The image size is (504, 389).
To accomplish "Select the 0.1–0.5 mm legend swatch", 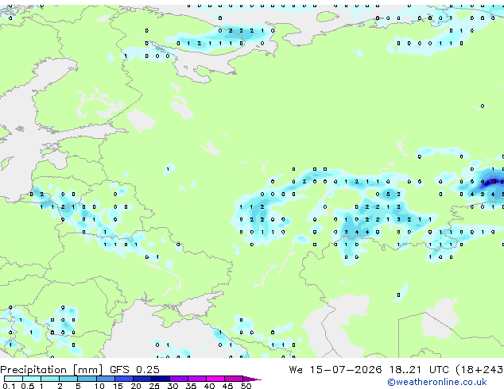I will point(14,379).
